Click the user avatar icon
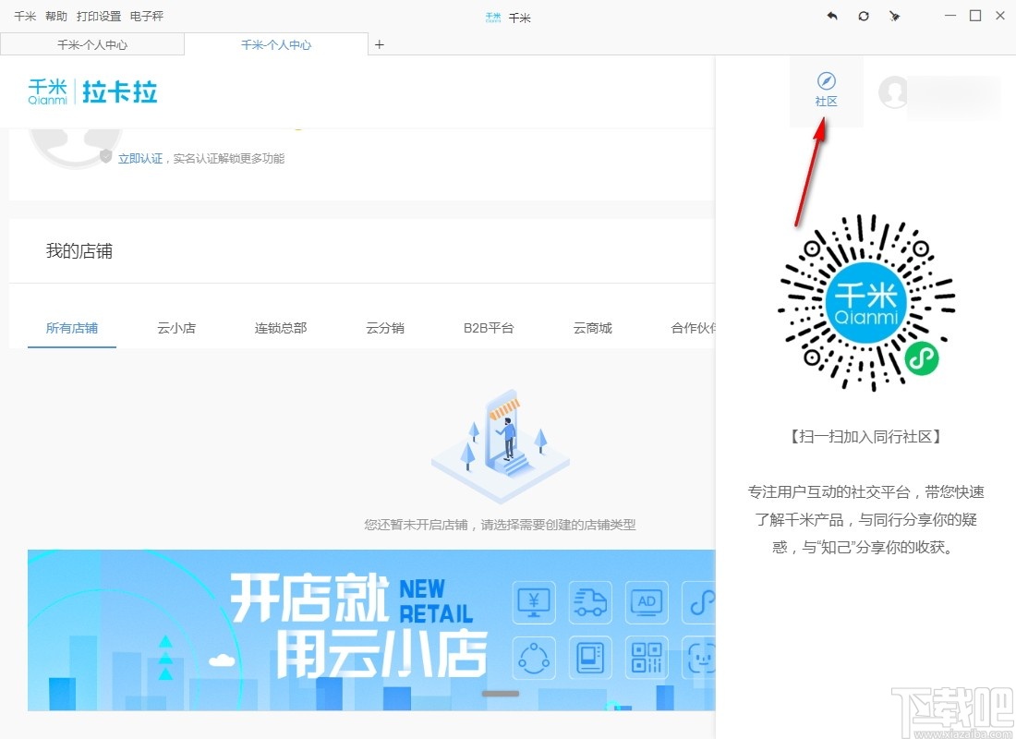This screenshot has width=1016, height=739. coord(892,94)
